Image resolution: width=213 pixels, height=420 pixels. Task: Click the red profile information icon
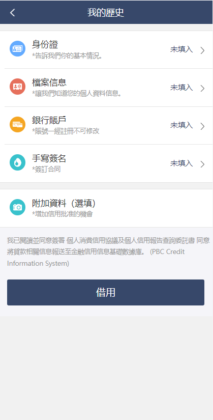click(17, 87)
